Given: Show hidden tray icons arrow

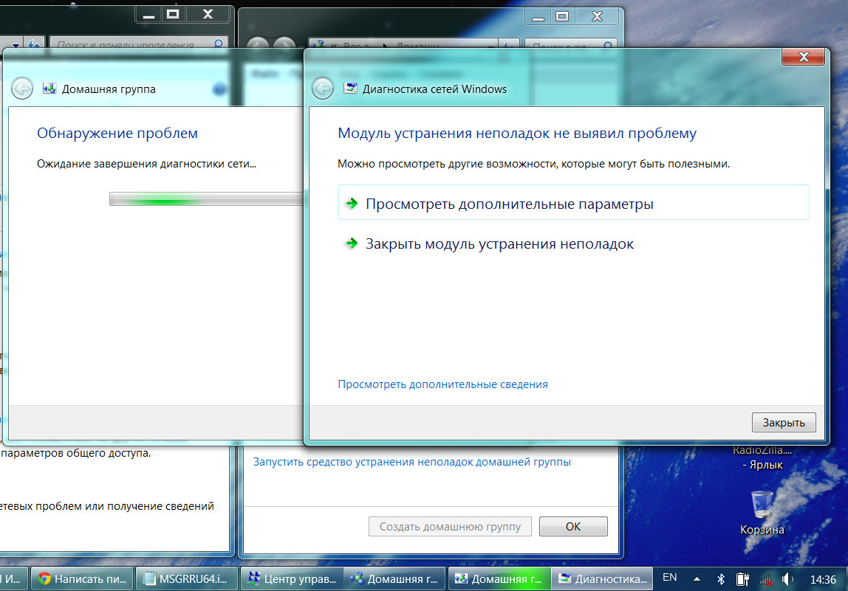Looking at the screenshot, I should pos(697,578).
